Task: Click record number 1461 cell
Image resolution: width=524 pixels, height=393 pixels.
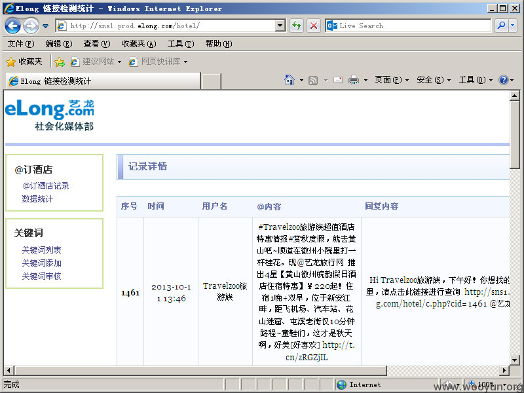Action: pos(130,293)
